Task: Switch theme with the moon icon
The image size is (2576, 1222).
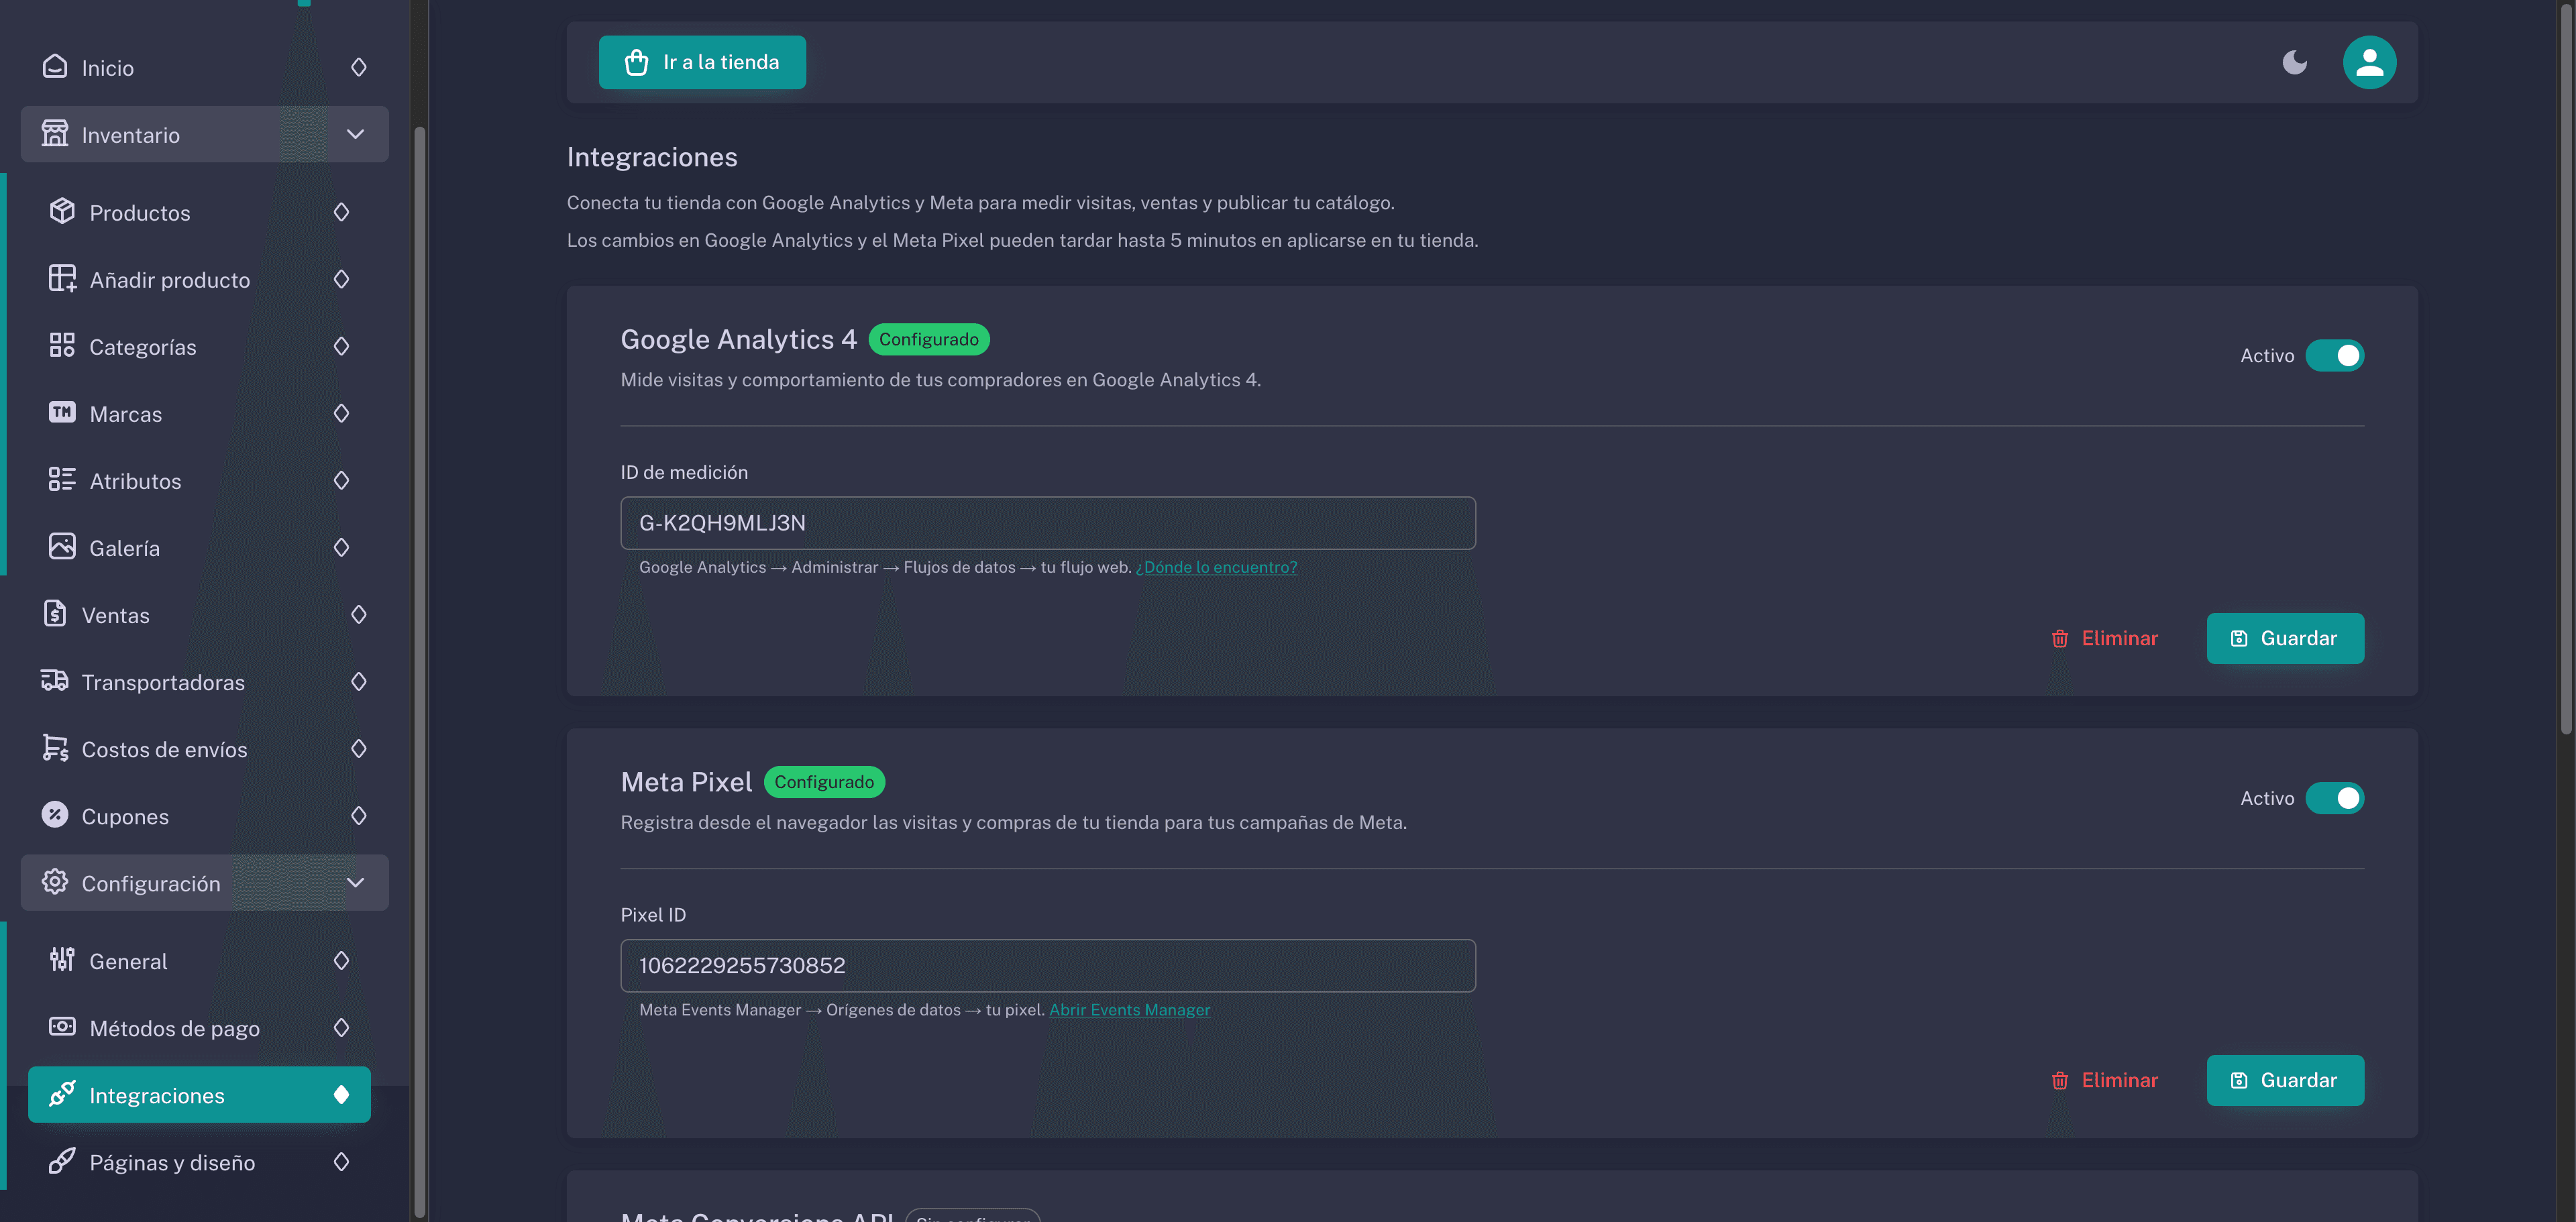Action: coord(2295,62)
